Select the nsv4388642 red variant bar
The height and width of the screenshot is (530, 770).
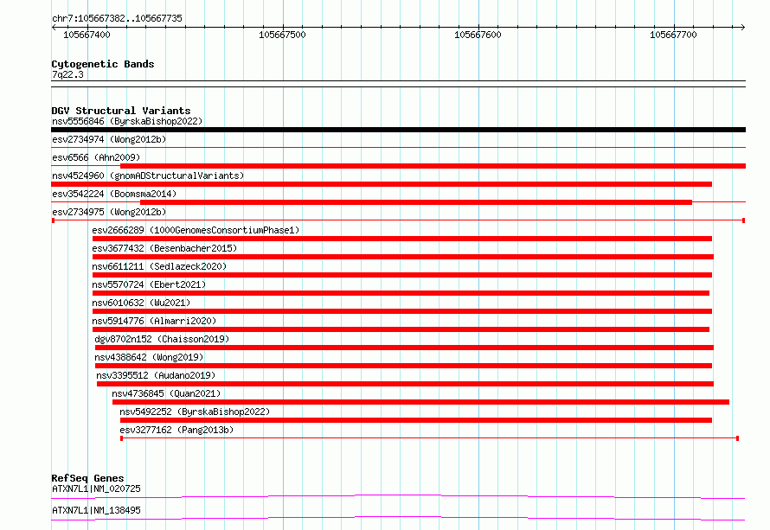pyautogui.click(x=403, y=366)
